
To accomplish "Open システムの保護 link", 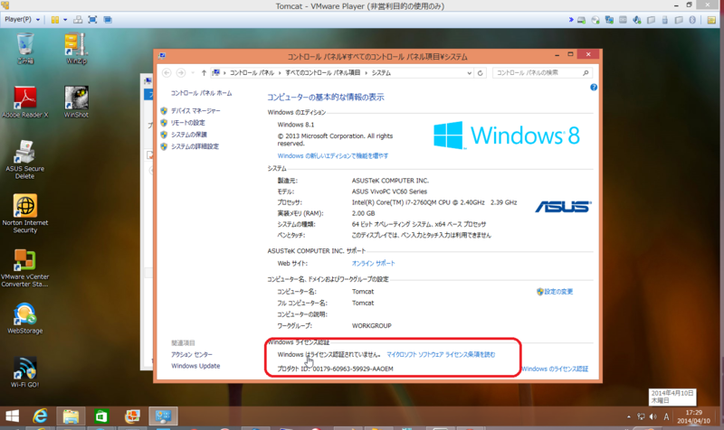I will click(x=189, y=135).
